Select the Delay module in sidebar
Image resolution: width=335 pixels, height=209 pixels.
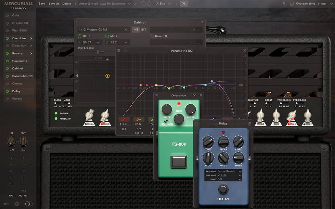coord(16,91)
